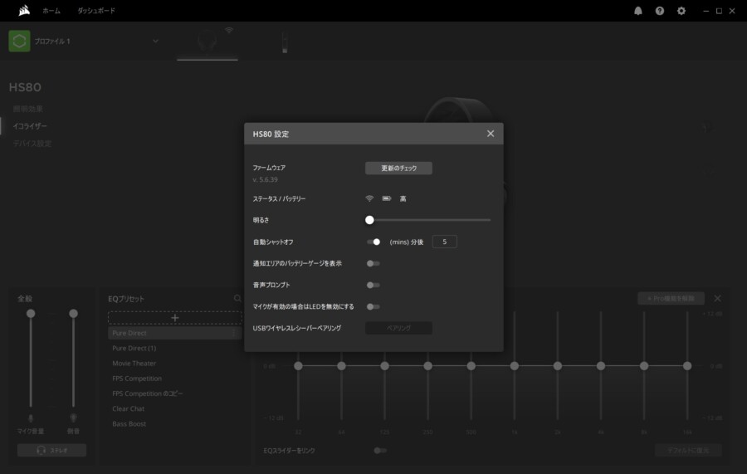Toggle 自動シャットオフ switch
747x474 pixels.
pos(373,242)
